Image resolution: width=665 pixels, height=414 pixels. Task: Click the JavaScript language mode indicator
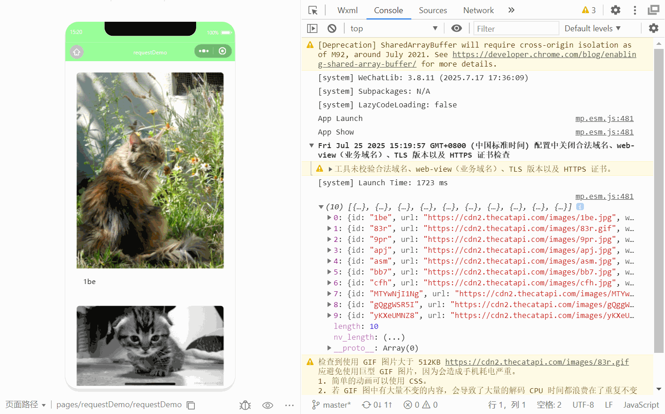[x=641, y=404]
